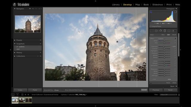Viewport: 191px width, 107px height.
Task: Collapse the Snapshots panel
Action: pos(15,44)
